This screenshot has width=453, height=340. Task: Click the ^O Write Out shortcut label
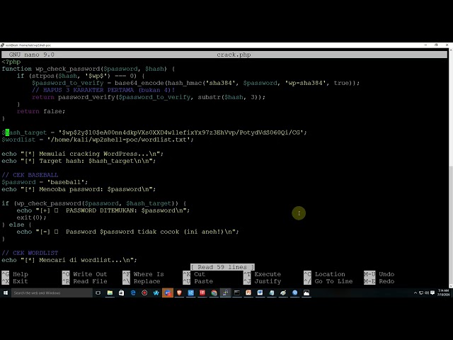point(85,274)
